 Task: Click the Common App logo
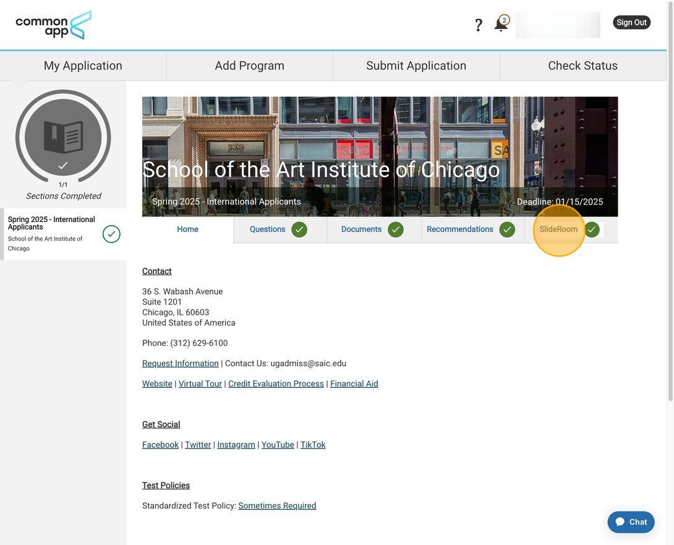[x=54, y=25]
